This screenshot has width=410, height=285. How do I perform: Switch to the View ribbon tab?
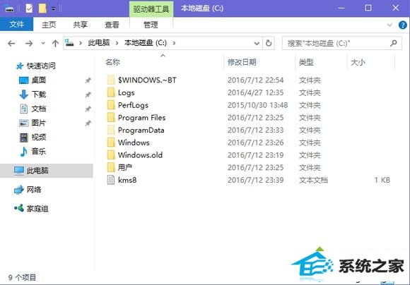pyautogui.click(x=112, y=25)
